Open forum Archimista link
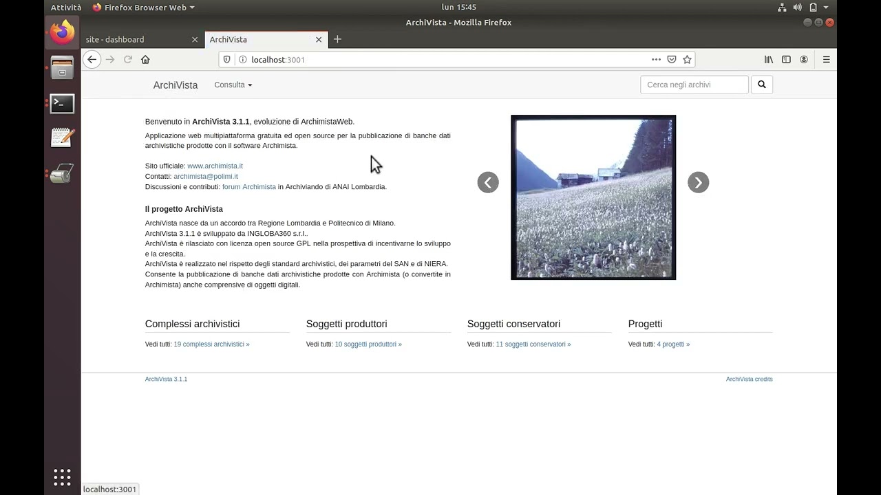 [x=249, y=186]
